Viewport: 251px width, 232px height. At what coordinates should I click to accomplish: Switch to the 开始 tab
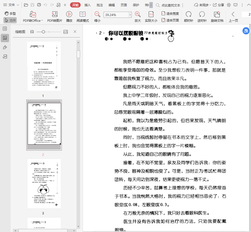click(75, 5)
